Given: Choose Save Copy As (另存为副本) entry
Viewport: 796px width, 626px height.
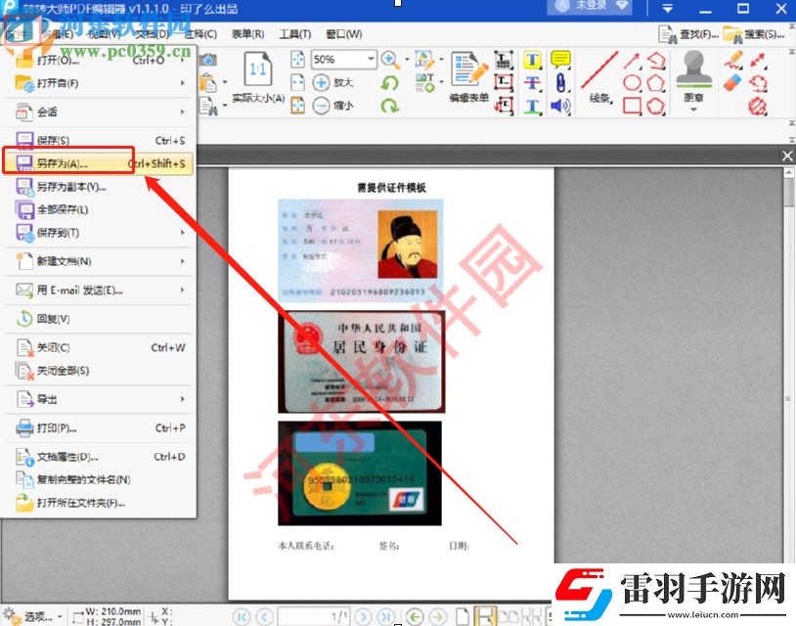Looking at the screenshot, I should coord(98,187).
